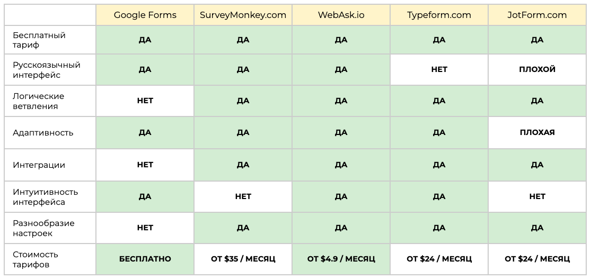Screen dimensions: 591x279
Task: Select the SurveyMonkey.com column header
Action: [x=243, y=15]
